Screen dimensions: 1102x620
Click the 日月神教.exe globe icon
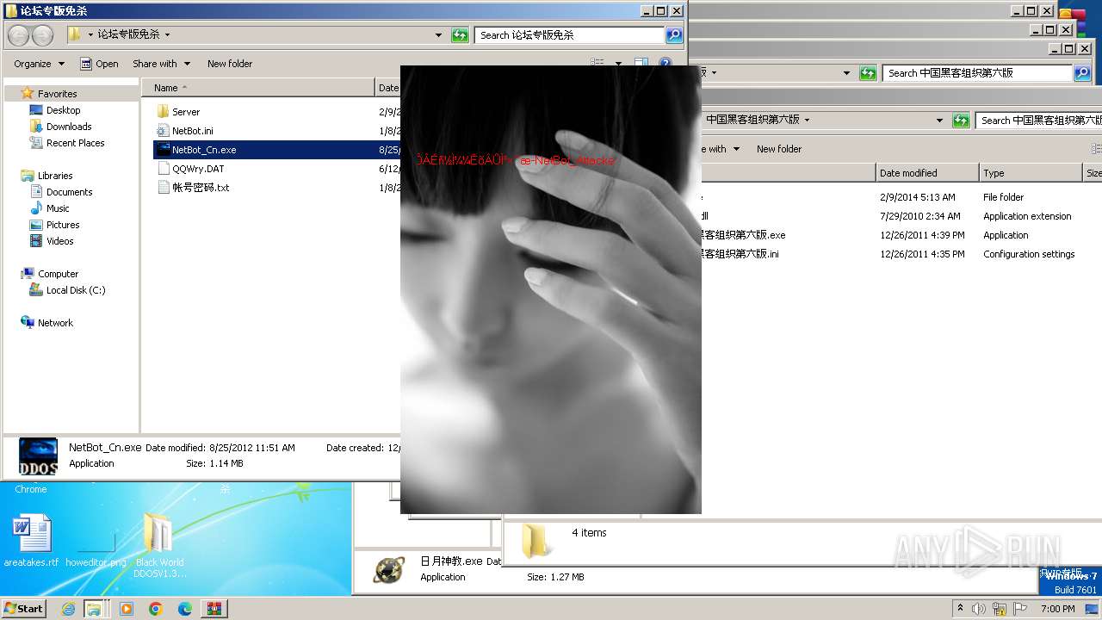(x=389, y=569)
